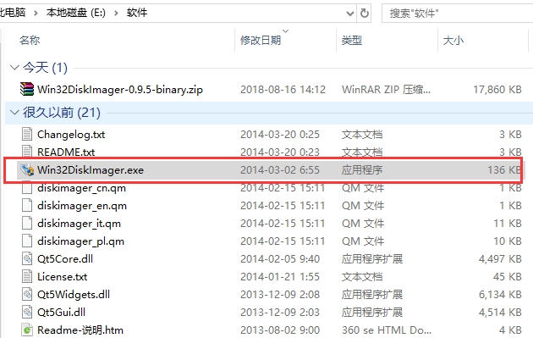Select the diskimager_pl.qm file name
This screenshot has height=338, width=533.
click(80, 241)
